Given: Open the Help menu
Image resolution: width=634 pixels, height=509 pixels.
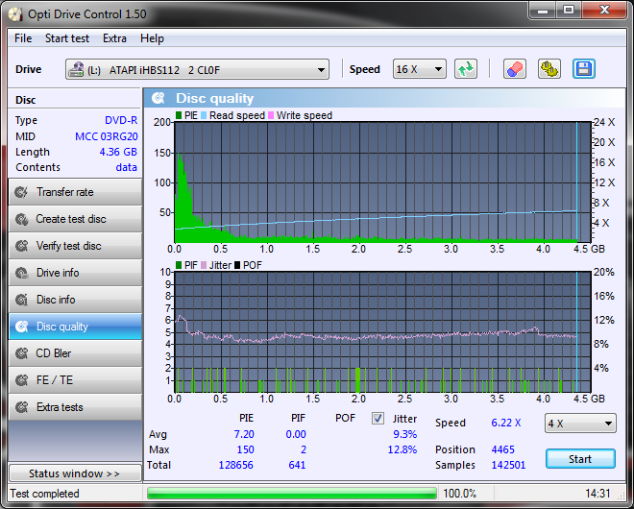Looking at the screenshot, I should [152, 38].
